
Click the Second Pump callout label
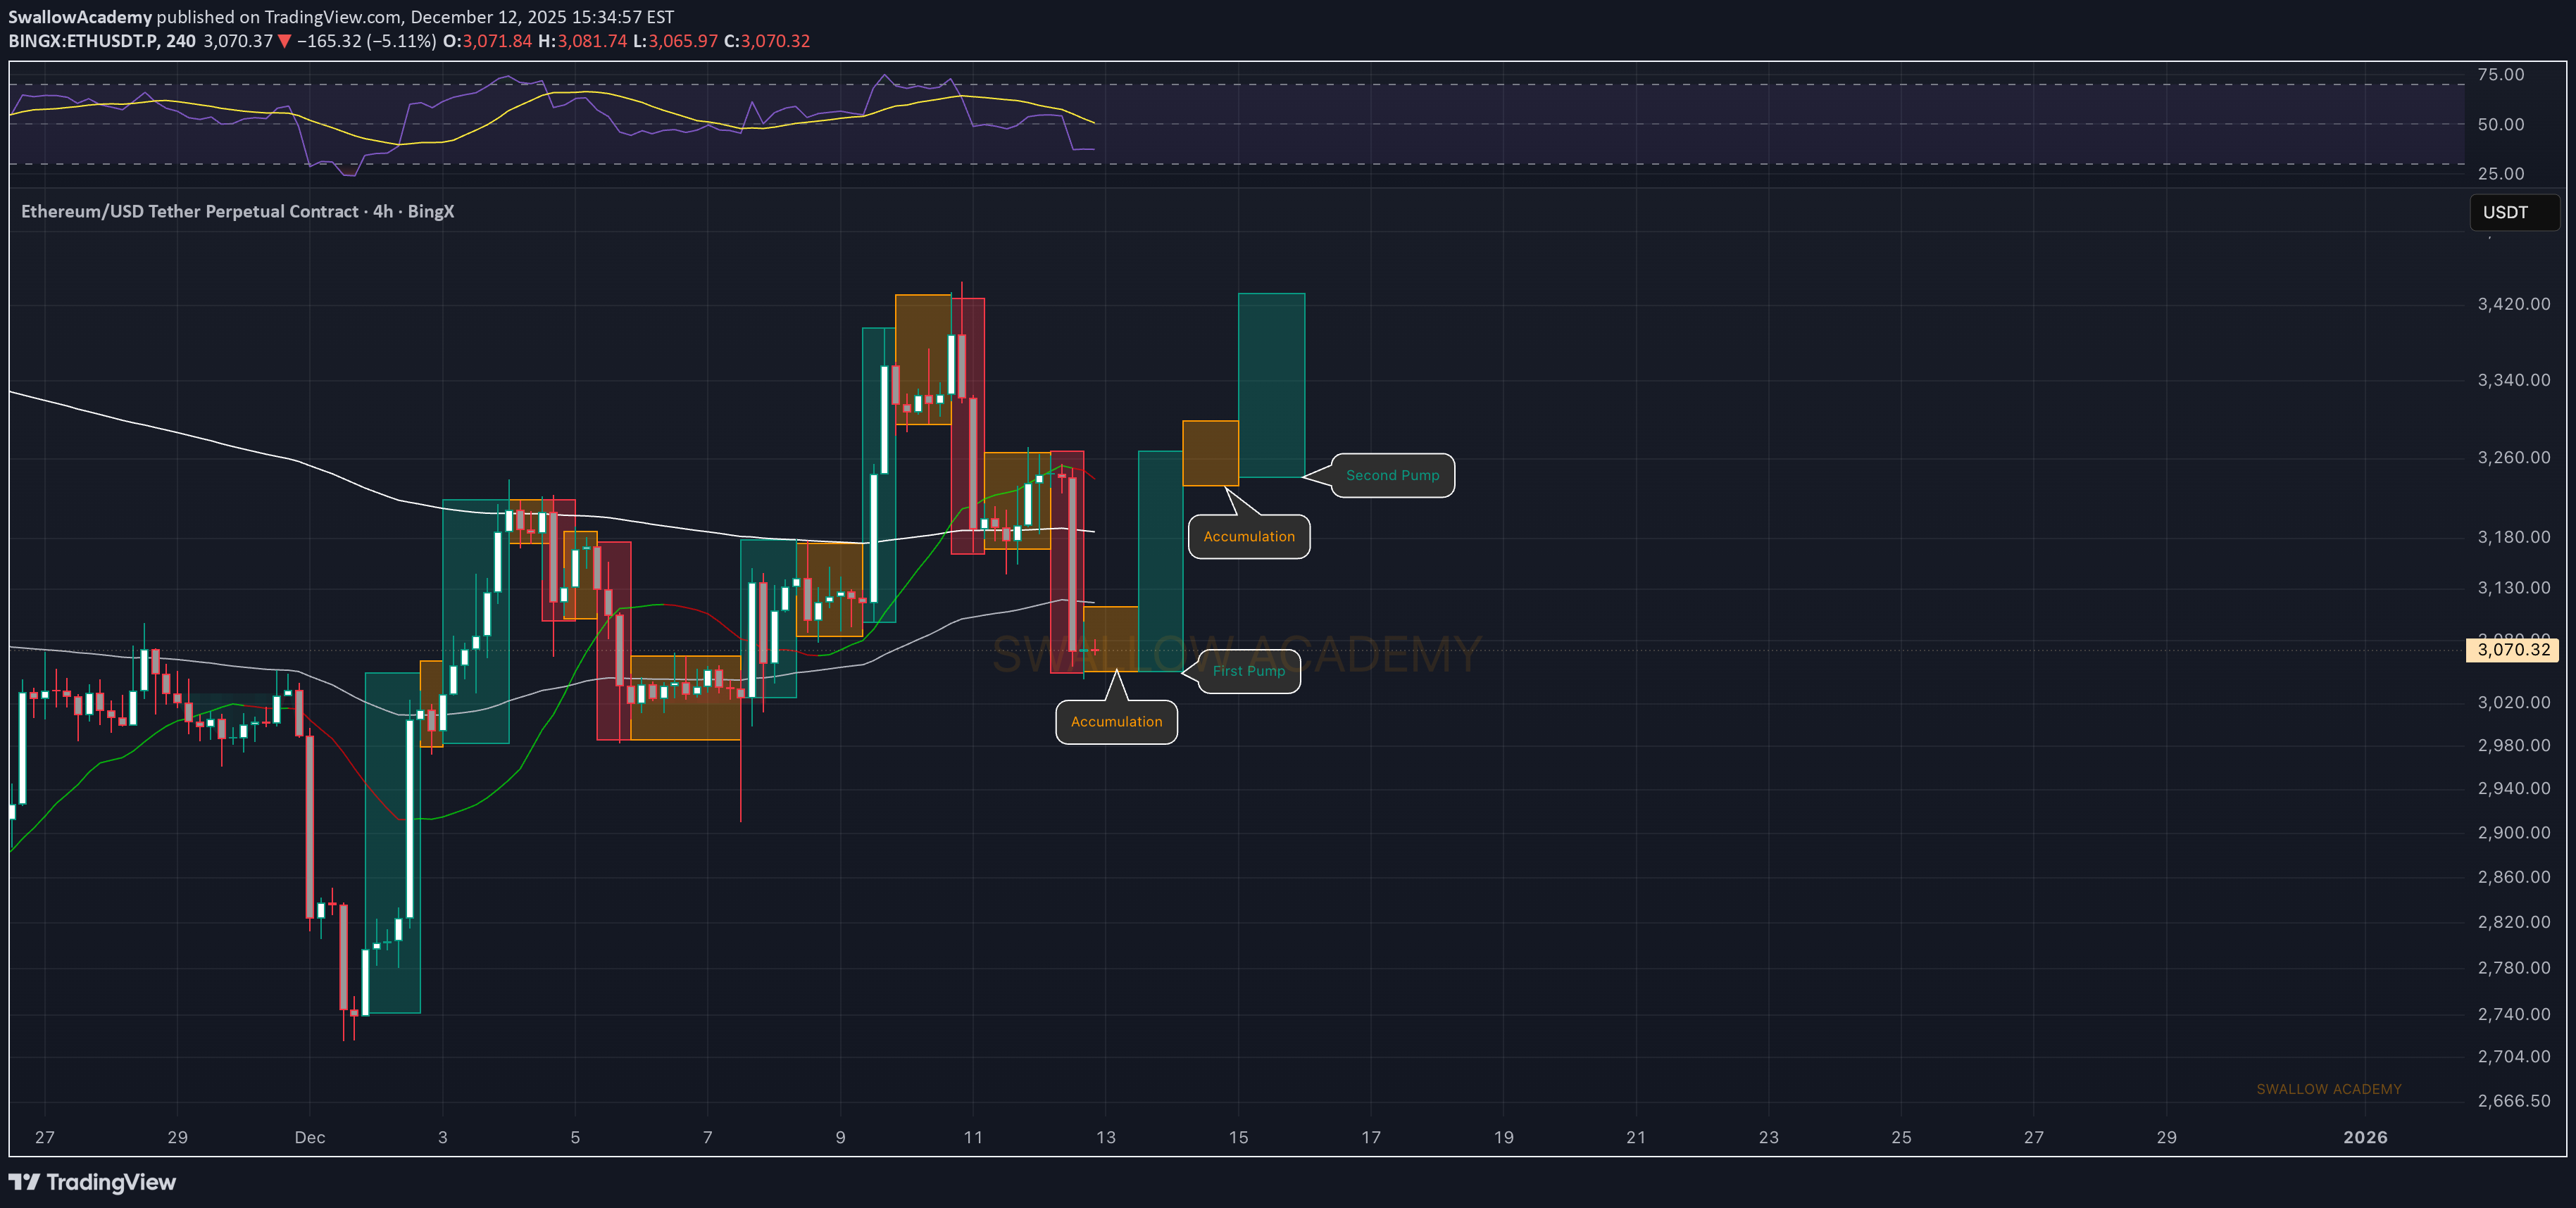(1392, 475)
